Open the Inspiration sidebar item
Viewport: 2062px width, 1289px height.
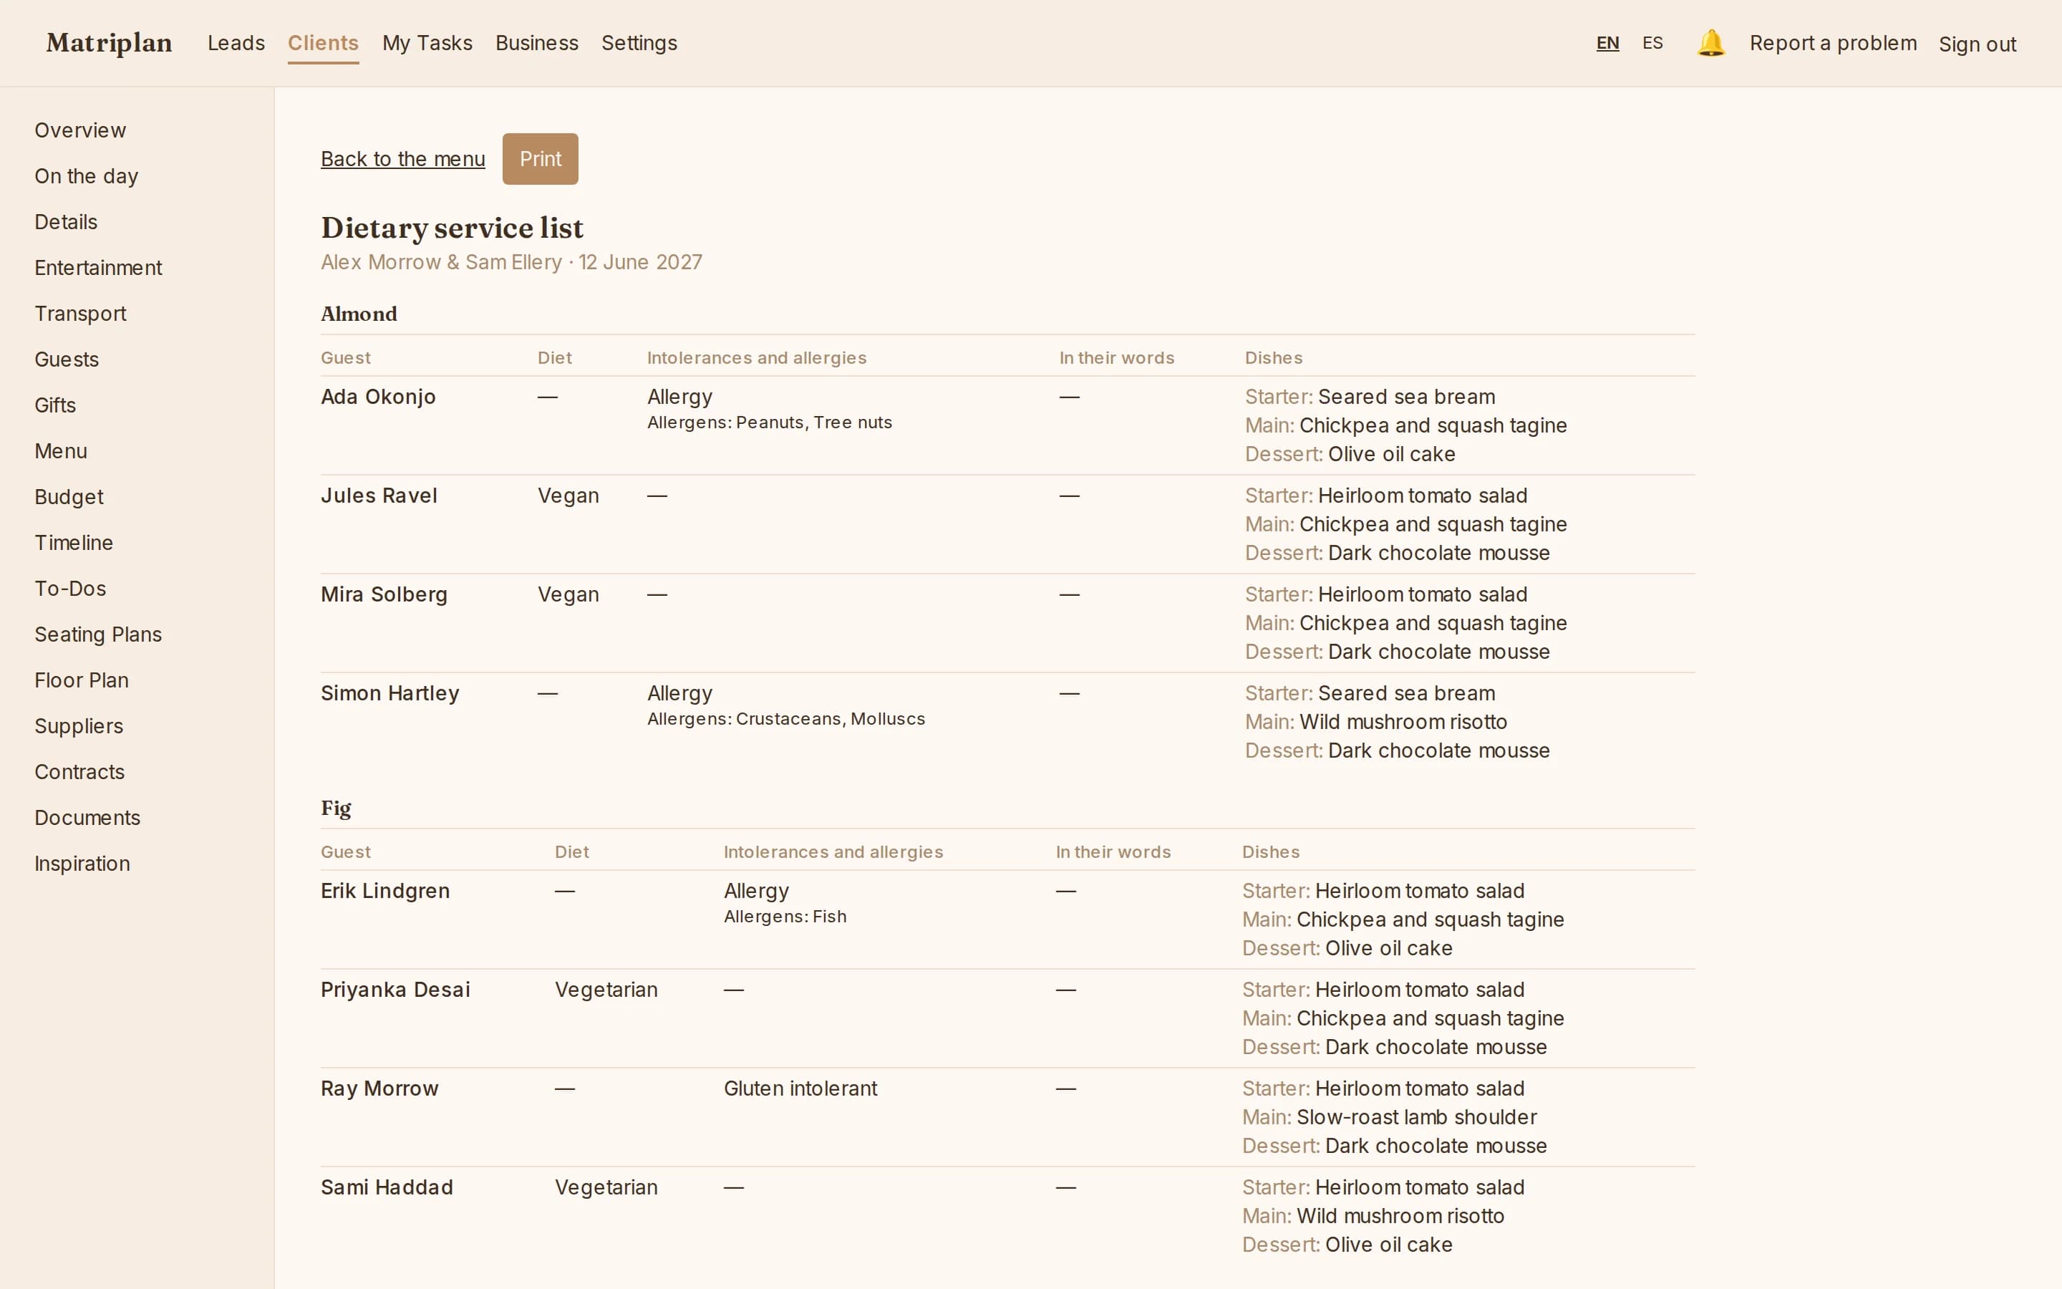click(x=82, y=864)
